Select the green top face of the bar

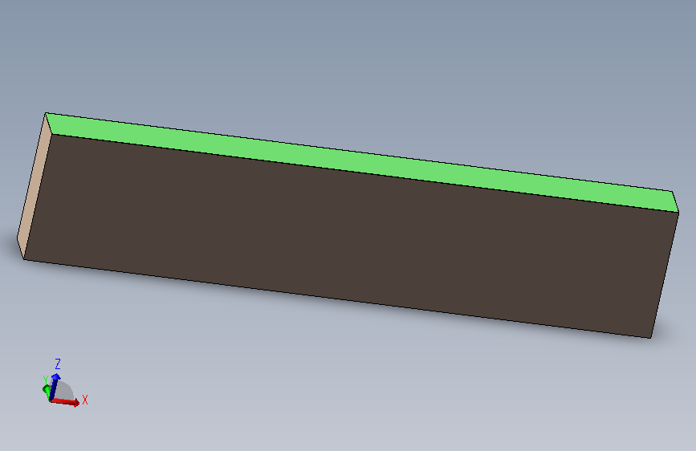point(362,162)
